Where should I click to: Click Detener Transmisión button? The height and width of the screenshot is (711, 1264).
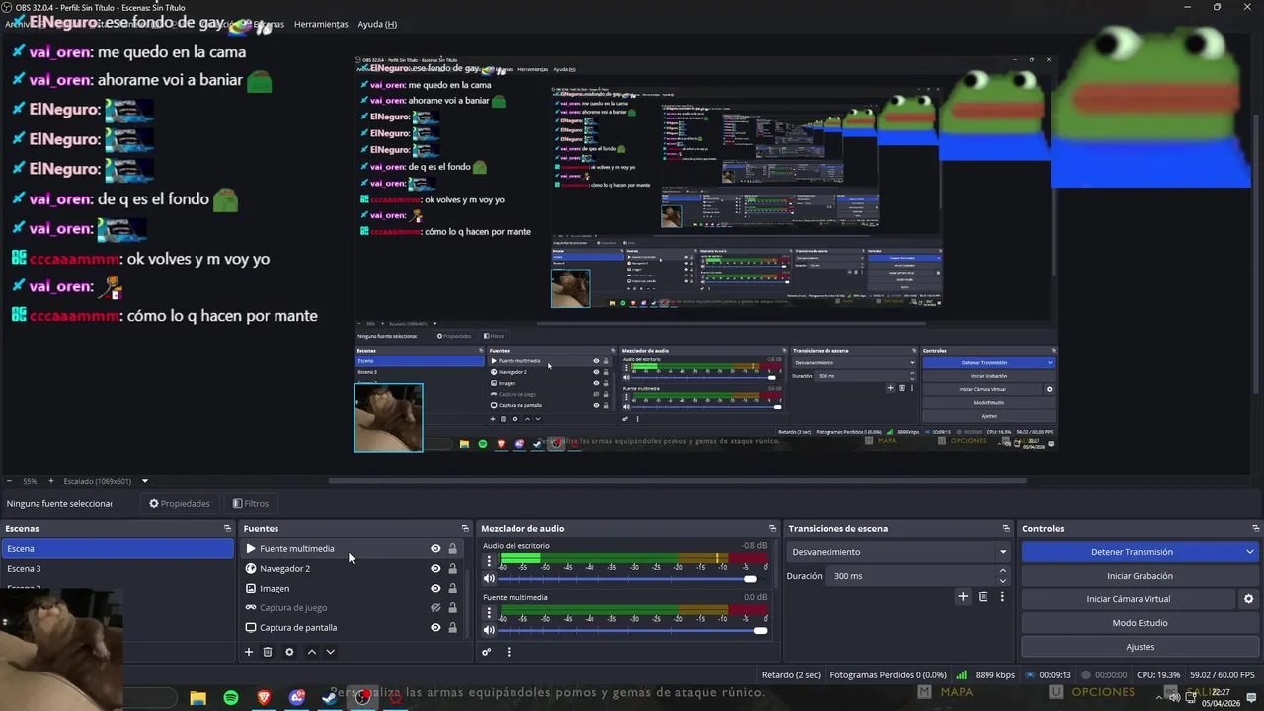(1132, 552)
